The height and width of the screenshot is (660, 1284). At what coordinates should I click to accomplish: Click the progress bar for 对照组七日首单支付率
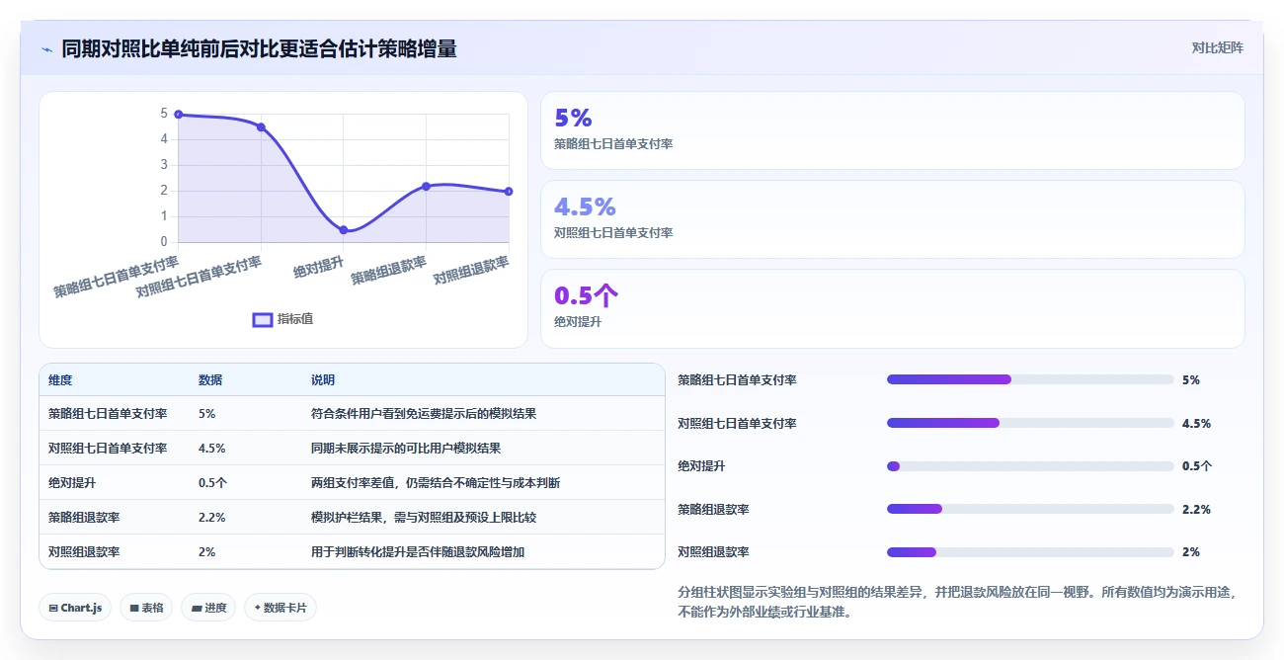1030,423
